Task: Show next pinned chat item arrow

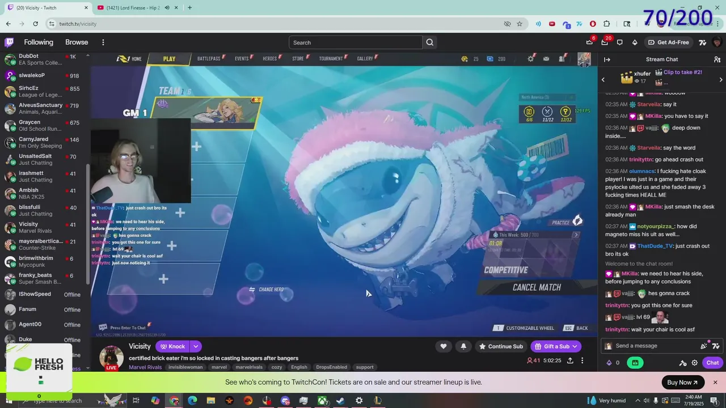Action: [x=721, y=80]
